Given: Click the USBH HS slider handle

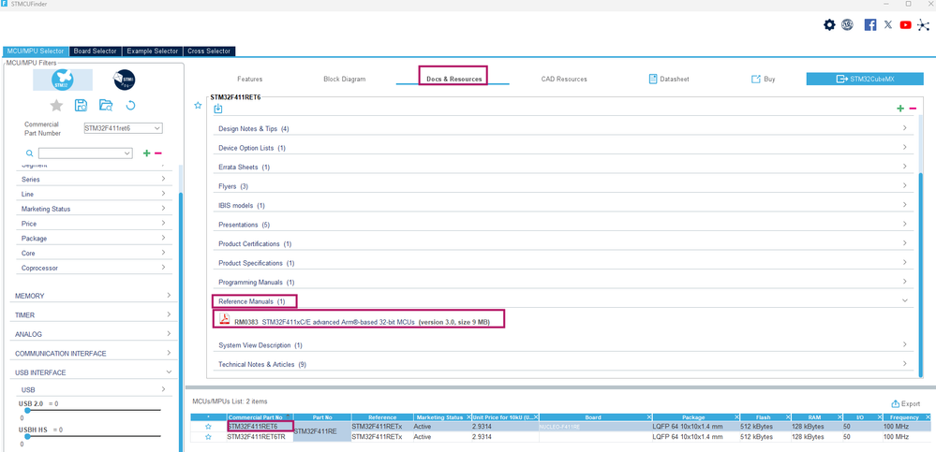Looking at the screenshot, I should (x=26, y=436).
